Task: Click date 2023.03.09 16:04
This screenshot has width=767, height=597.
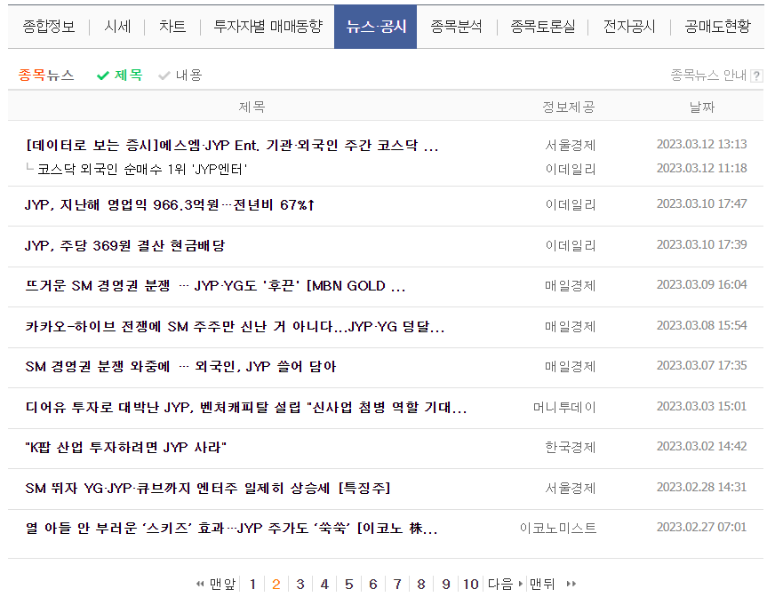Action: (x=701, y=284)
